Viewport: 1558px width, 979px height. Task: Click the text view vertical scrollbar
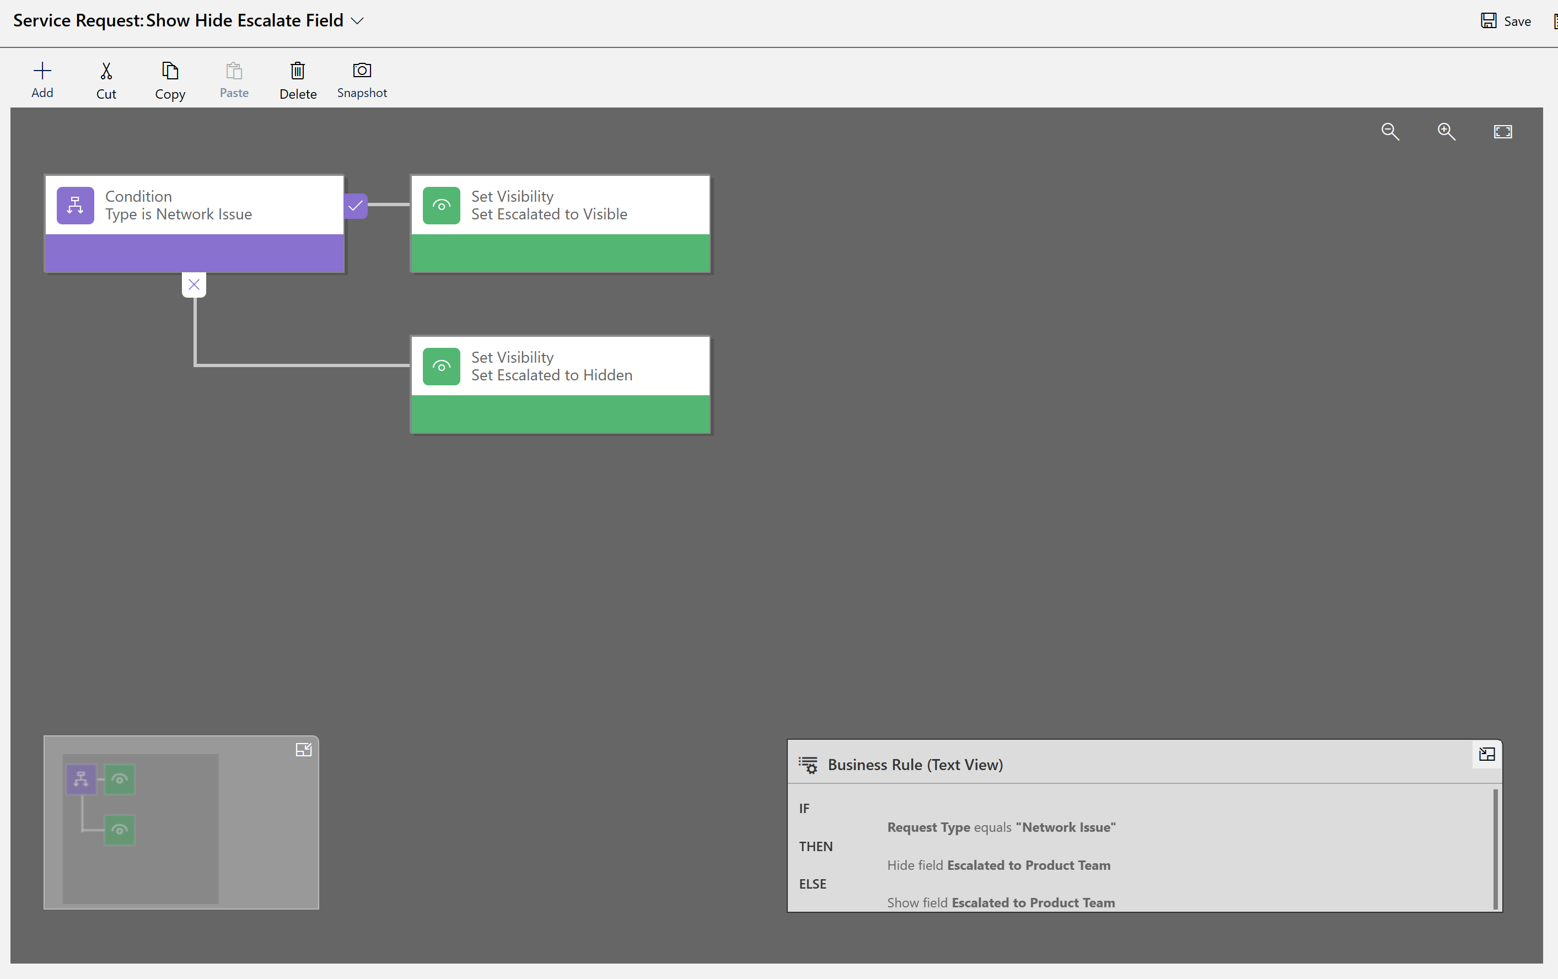pyautogui.click(x=1495, y=848)
